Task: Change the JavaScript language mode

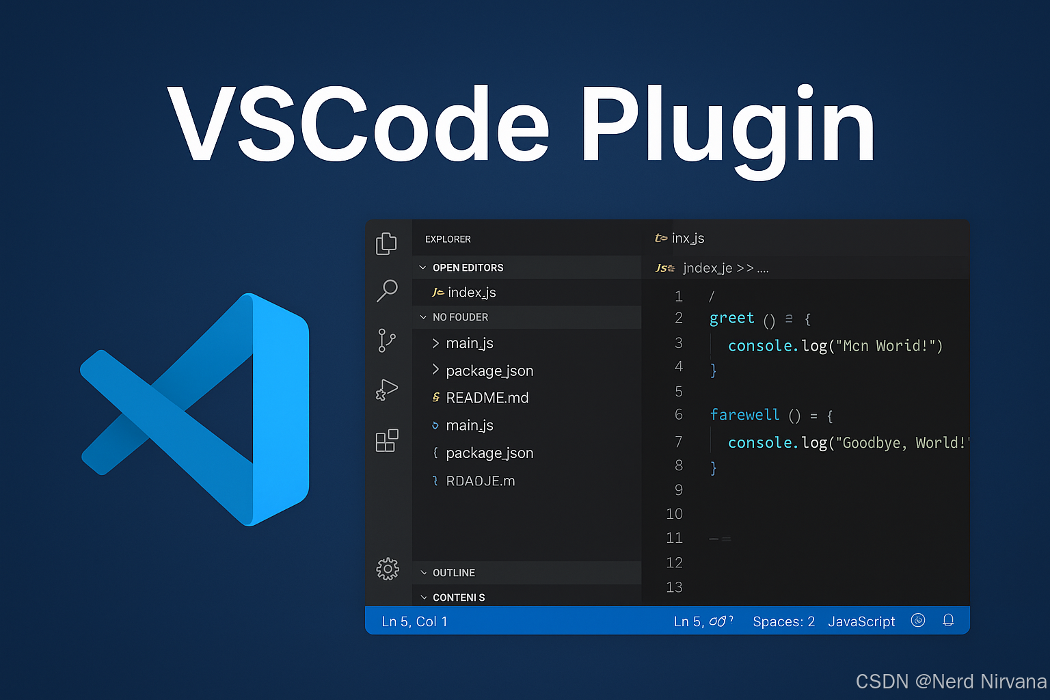Action: pos(861,621)
